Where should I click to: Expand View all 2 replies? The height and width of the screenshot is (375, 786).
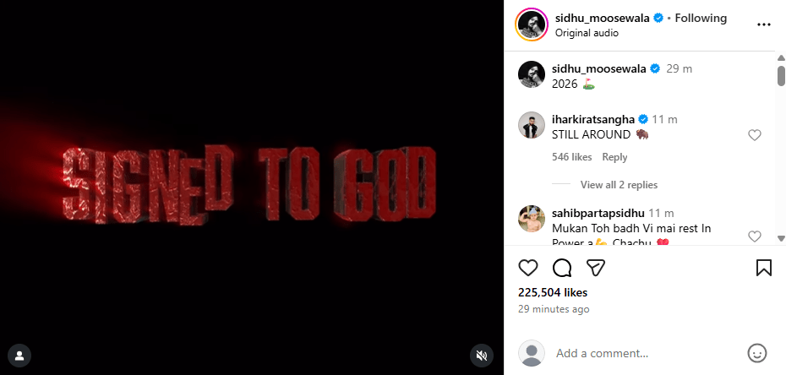coord(619,185)
